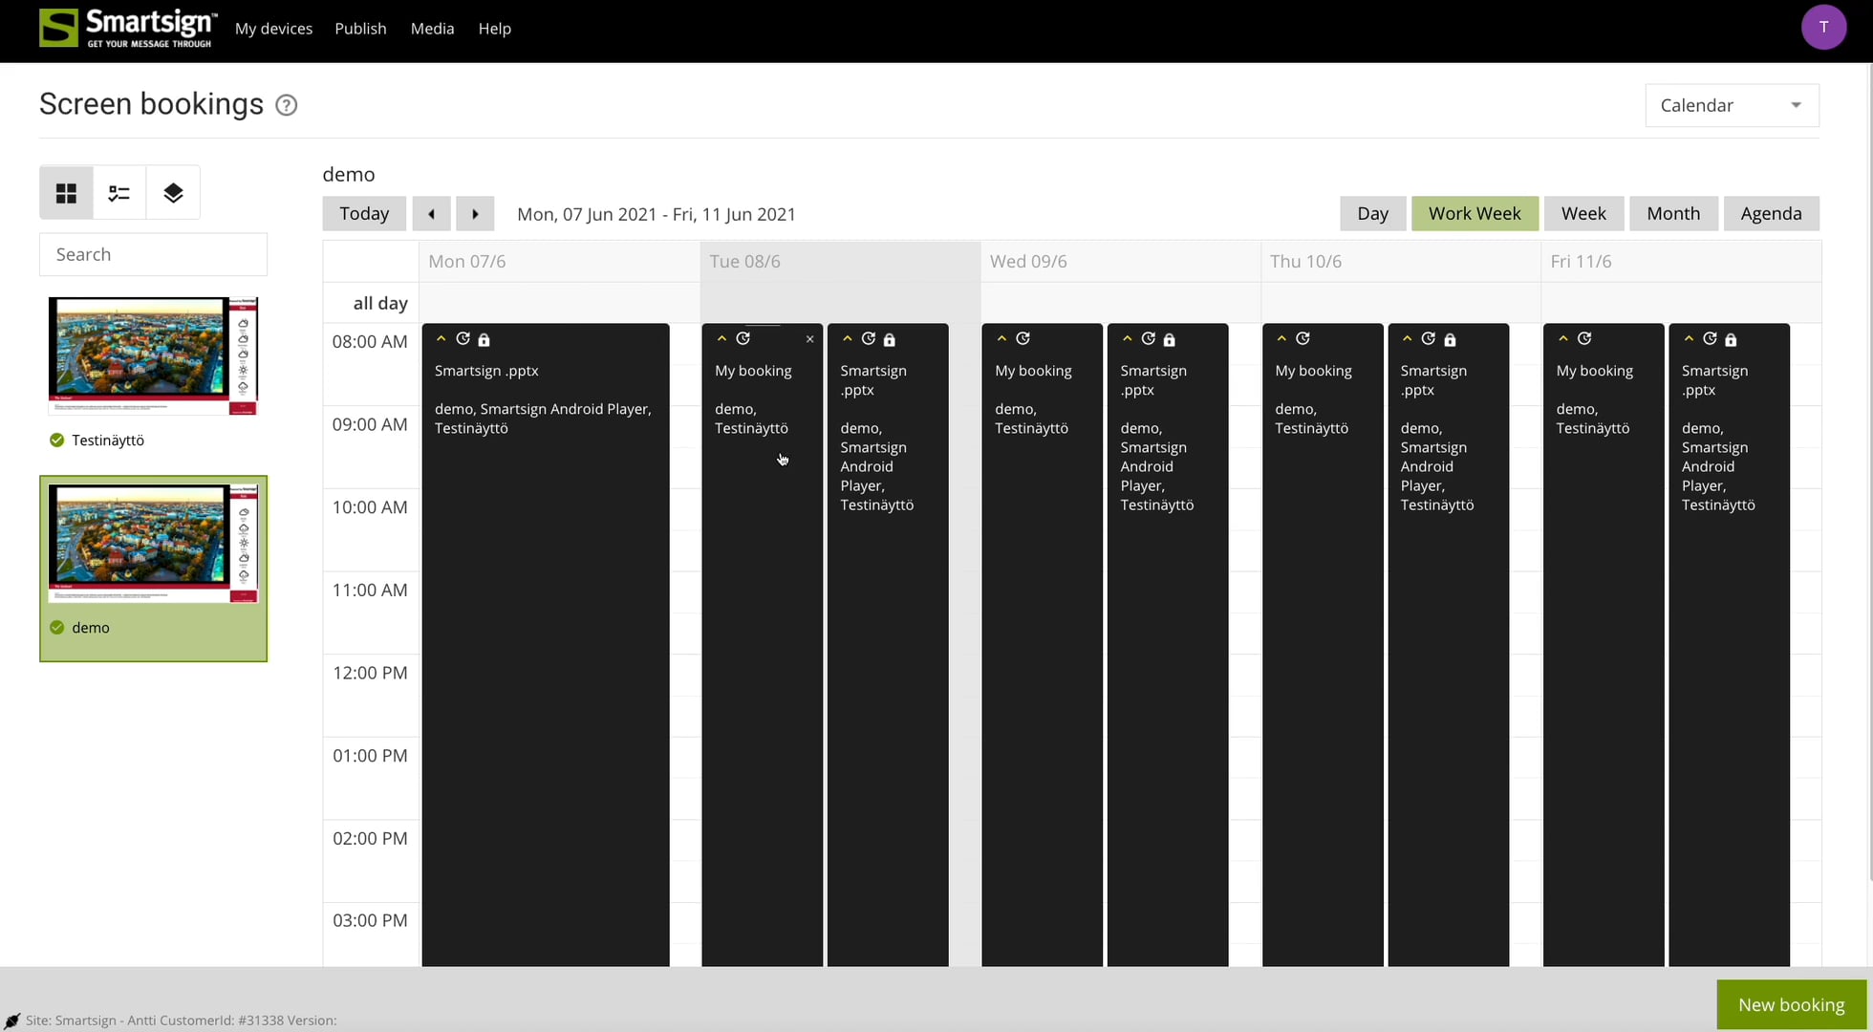Image resolution: width=1873 pixels, height=1032 pixels.
Task: Open the Media menu
Action: 432,29
